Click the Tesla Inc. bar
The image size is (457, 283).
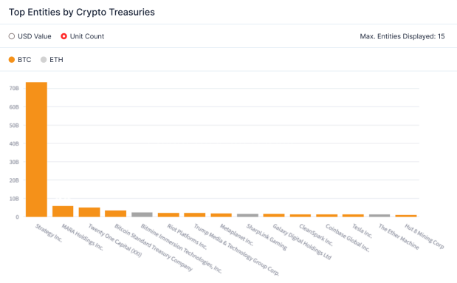pyautogui.click(x=353, y=216)
